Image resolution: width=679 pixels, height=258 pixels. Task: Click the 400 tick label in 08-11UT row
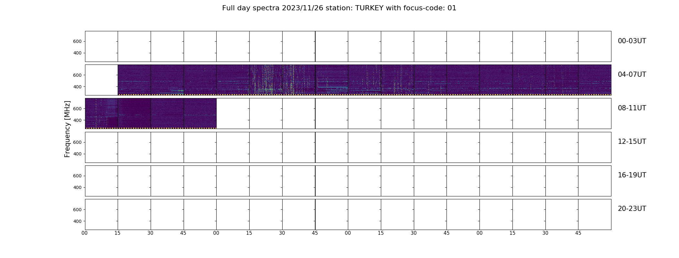(77, 120)
